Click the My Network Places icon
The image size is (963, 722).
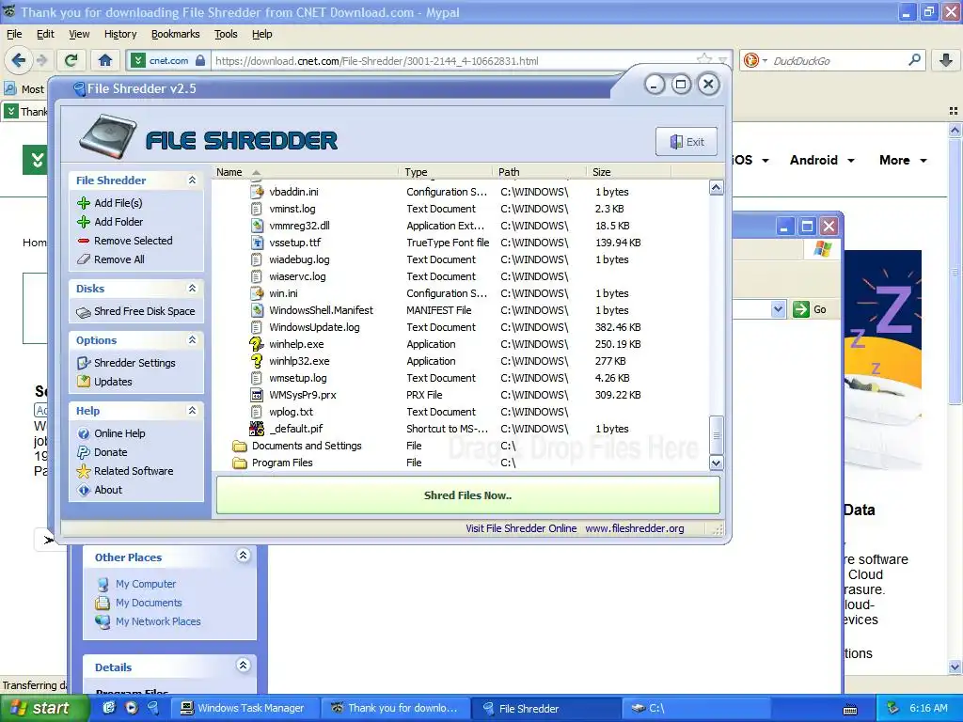pyautogui.click(x=103, y=621)
